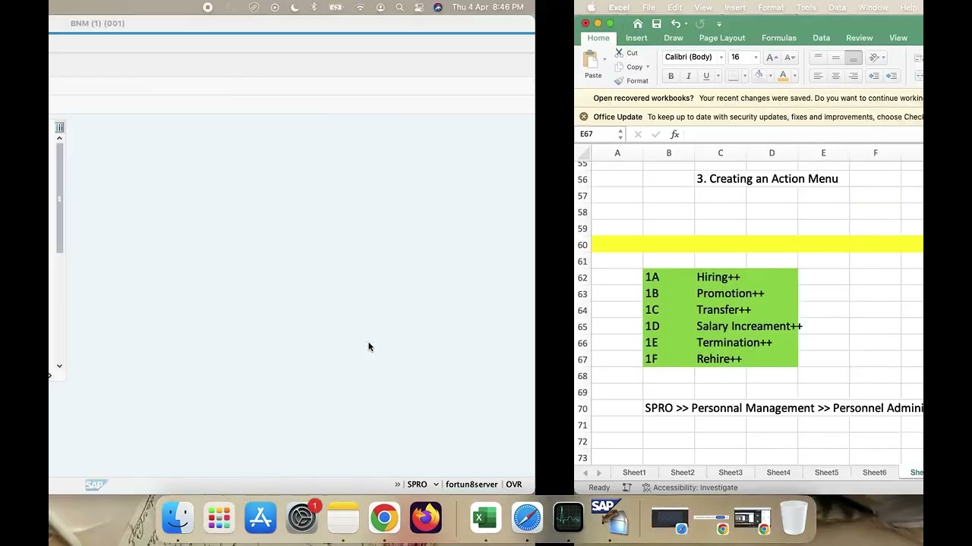Toggle Middle Align in ribbon
Screen dimensions: 972x546
click(x=835, y=58)
